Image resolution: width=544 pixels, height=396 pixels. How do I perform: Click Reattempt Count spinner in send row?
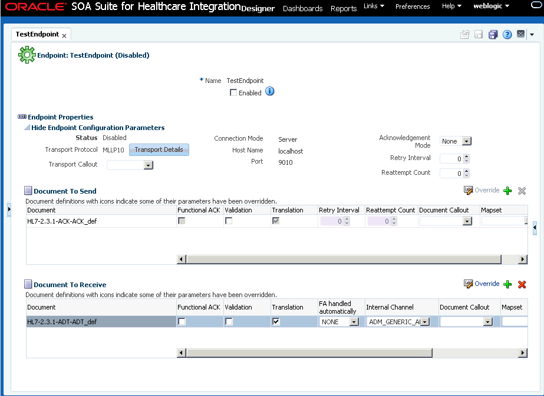(394, 221)
